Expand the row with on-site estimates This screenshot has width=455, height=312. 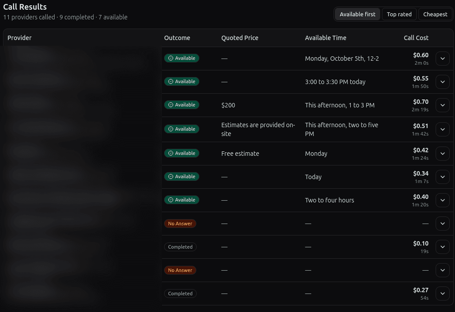pyautogui.click(x=443, y=129)
